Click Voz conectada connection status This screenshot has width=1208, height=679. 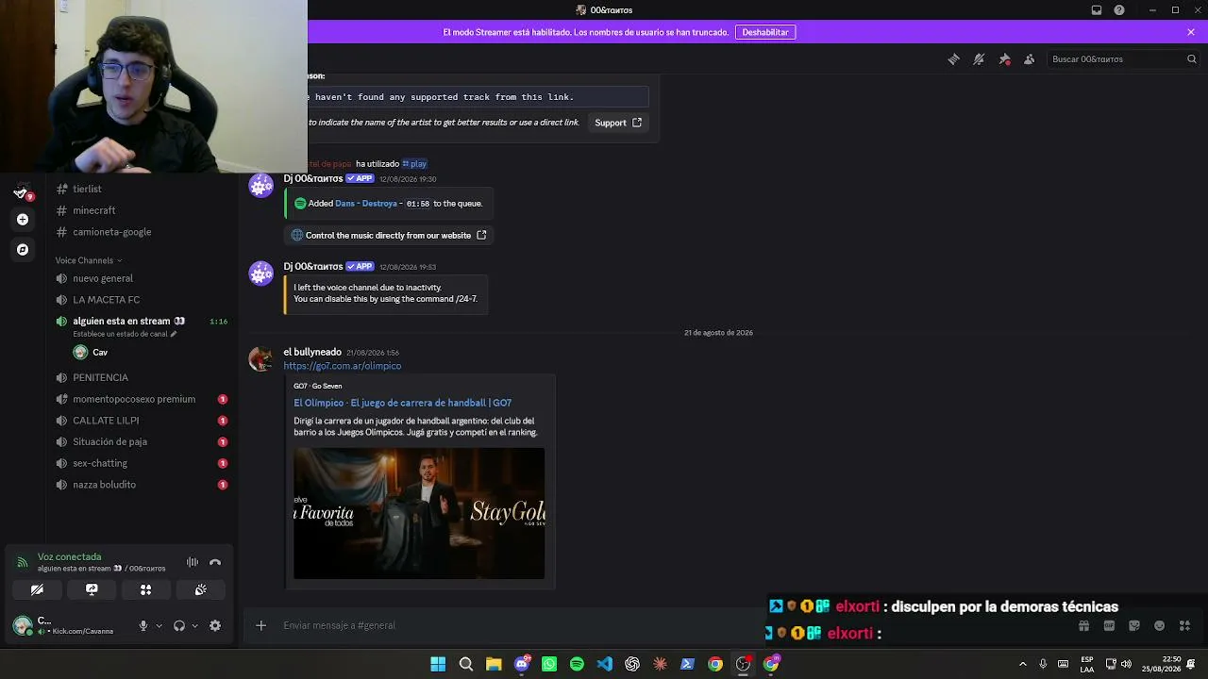69,557
